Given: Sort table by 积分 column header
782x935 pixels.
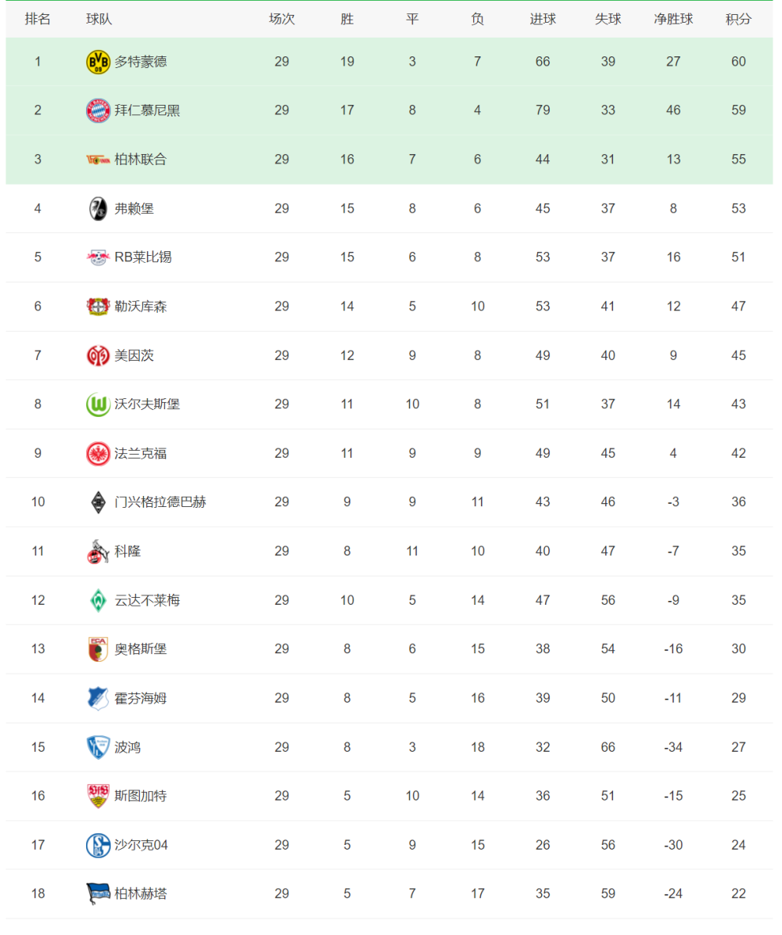Looking at the screenshot, I should pos(738,19).
